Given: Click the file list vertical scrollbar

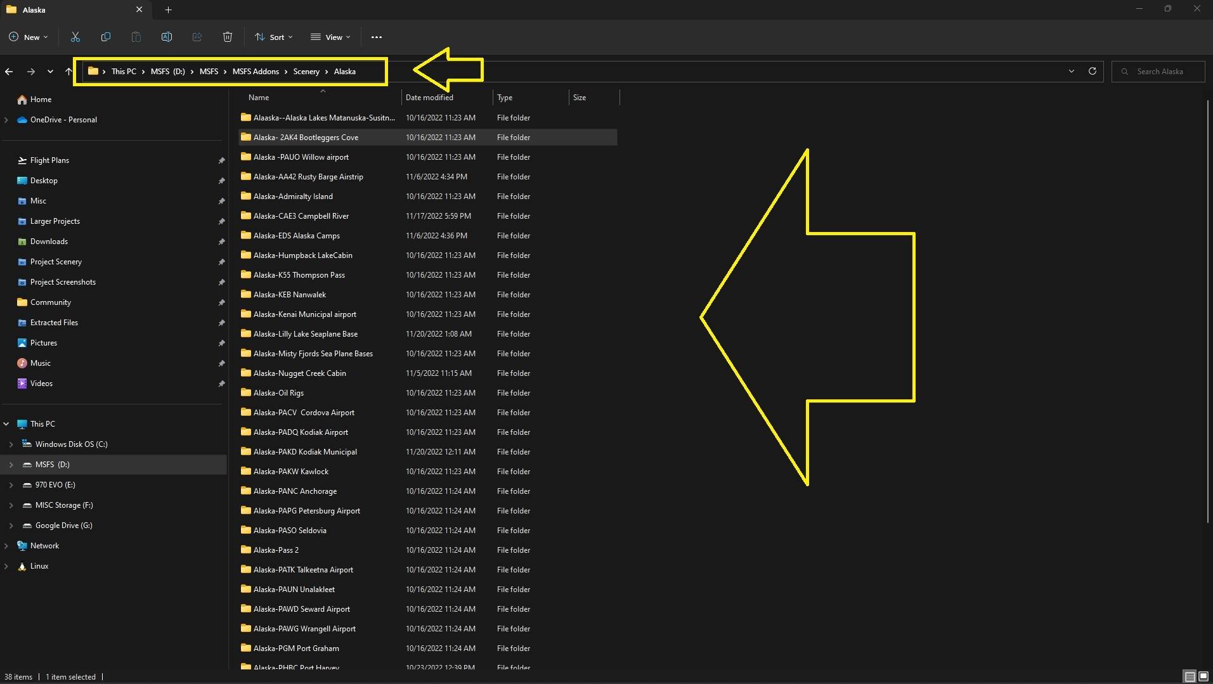Looking at the screenshot, I should [x=1208, y=311].
